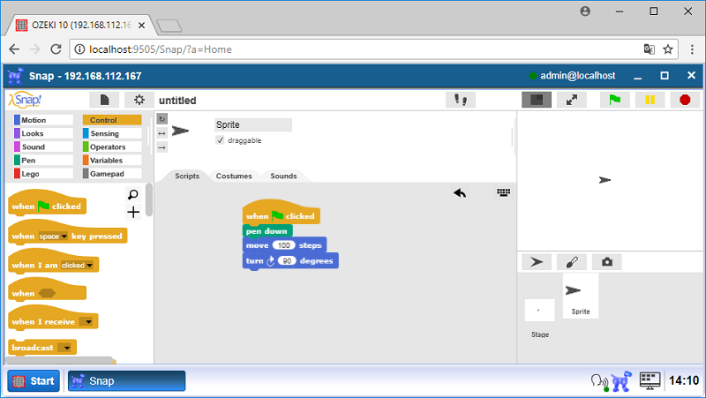Click the palette vertical scrollbar
Viewport: 706px width, 398px height.
[x=148, y=199]
